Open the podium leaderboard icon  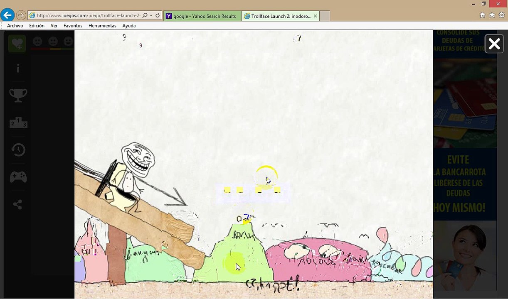[x=18, y=123]
